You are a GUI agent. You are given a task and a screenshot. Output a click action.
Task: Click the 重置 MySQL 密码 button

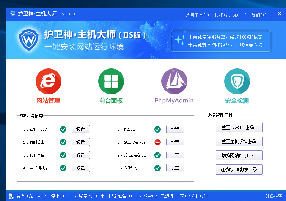click(239, 128)
